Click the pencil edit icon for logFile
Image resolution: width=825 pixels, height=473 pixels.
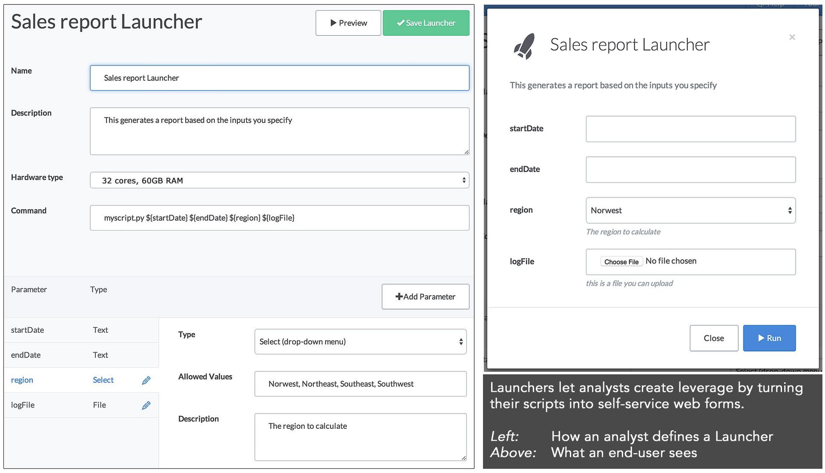[x=146, y=405]
